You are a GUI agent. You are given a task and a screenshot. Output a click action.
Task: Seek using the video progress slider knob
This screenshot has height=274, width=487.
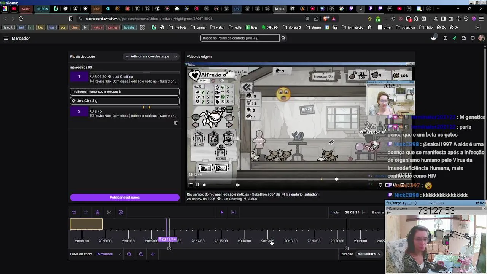click(x=337, y=179)
